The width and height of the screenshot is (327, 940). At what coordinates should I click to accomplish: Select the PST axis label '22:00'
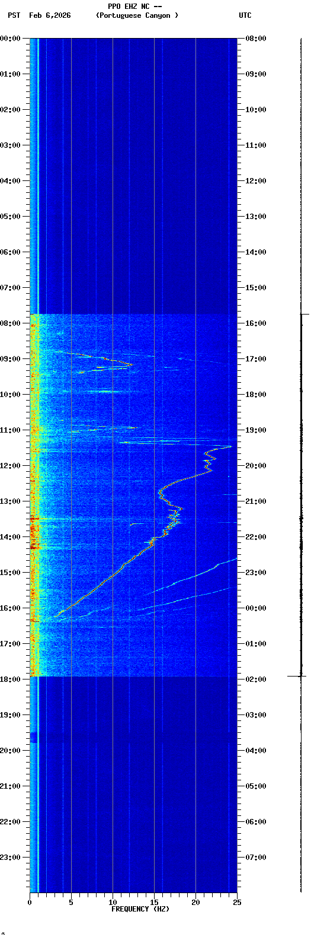pos(11,822)
